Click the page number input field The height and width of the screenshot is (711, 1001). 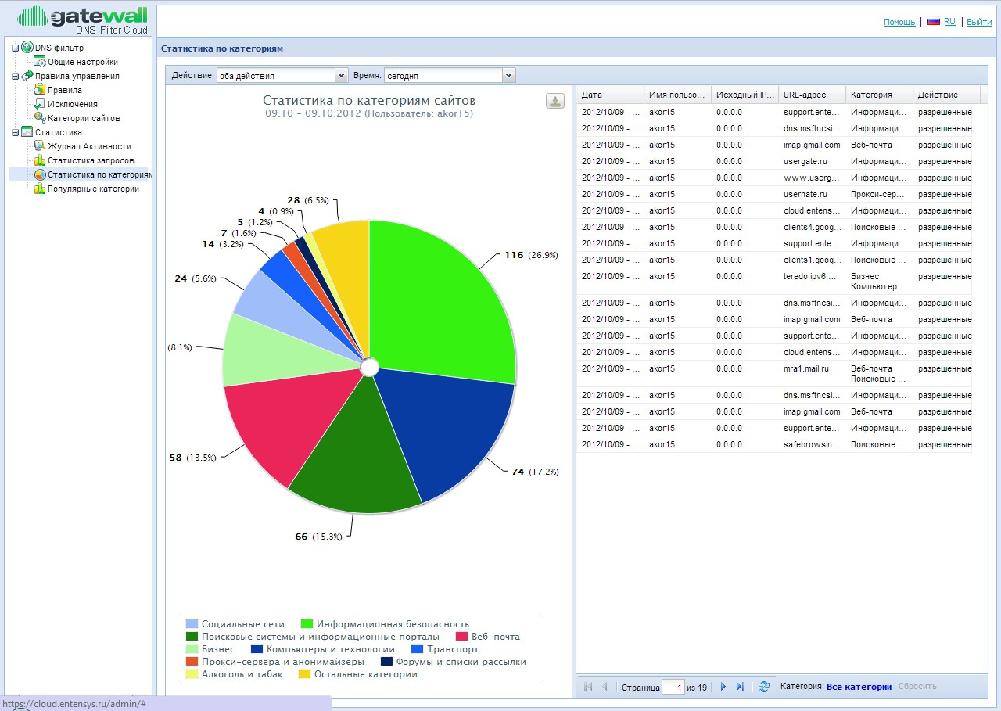coord(672,688)
